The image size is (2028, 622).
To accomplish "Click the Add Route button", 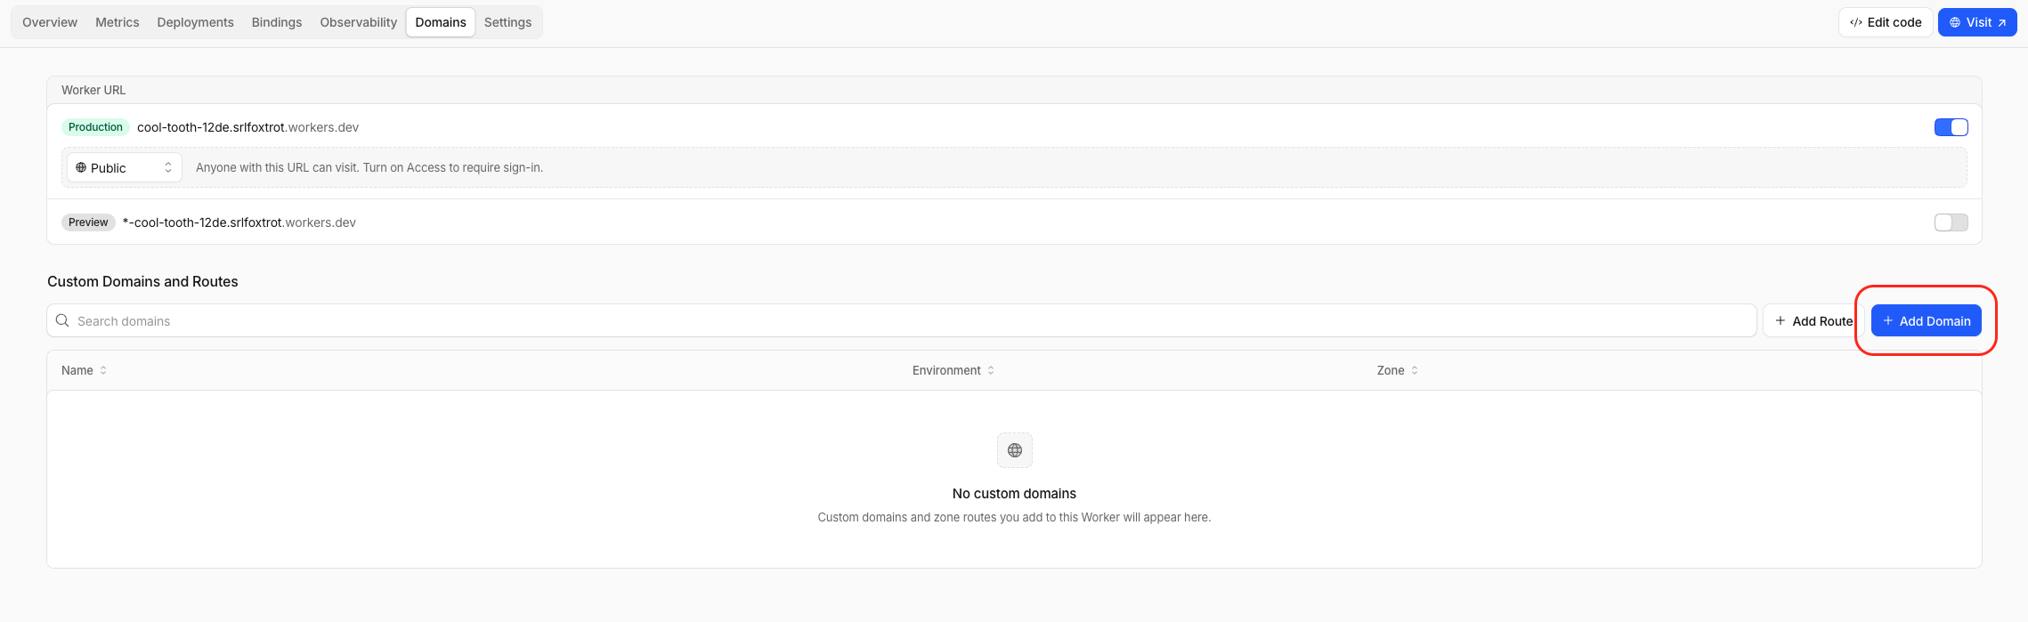I will point(1813,320).
